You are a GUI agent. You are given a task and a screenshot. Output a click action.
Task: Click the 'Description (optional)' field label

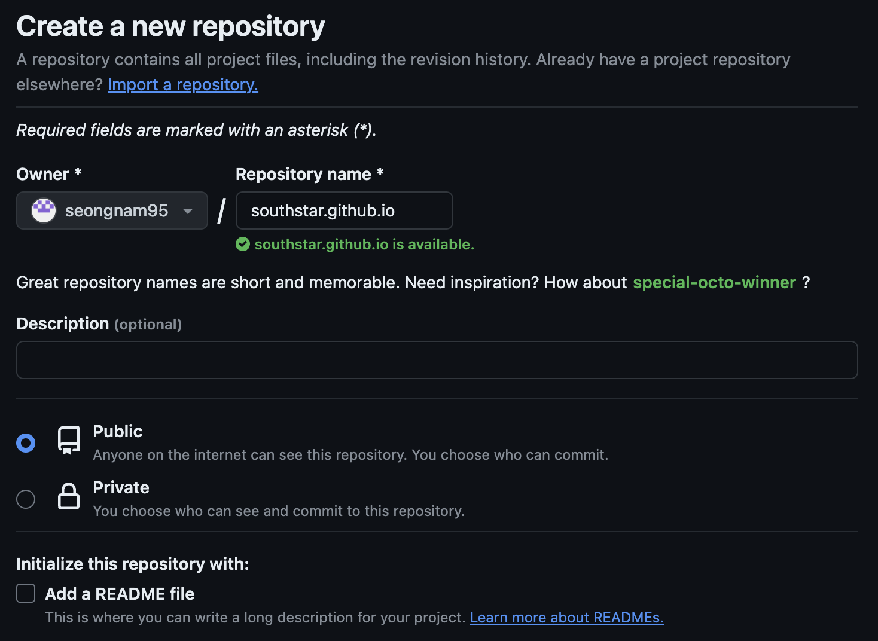(99, 324)
